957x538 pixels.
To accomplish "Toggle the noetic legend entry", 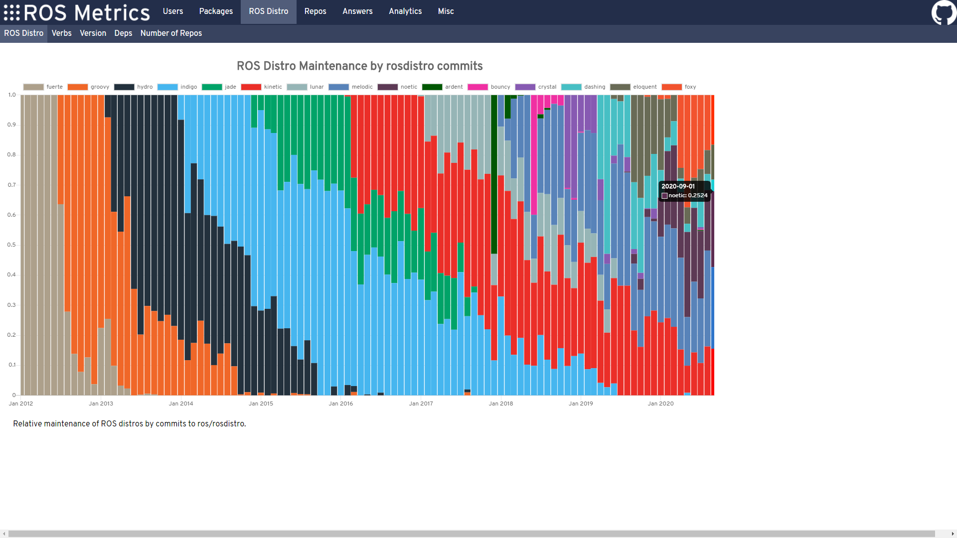I will [409, 87].
